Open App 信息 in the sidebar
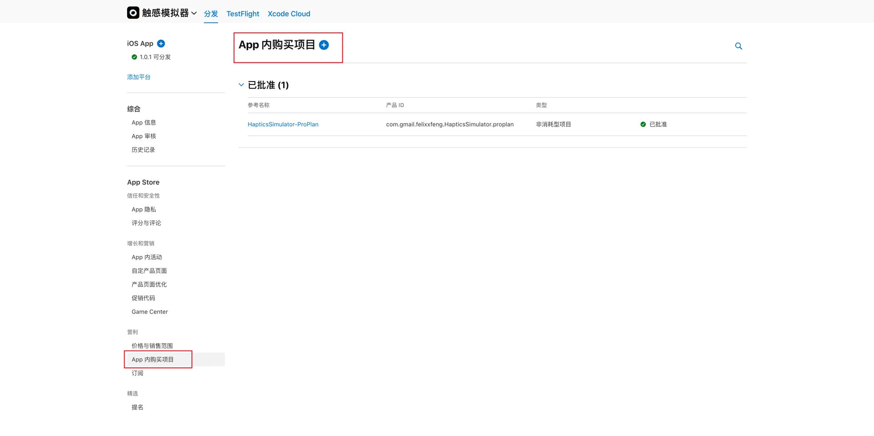Viewport: 874px width, 436px height. coord(143,122)
